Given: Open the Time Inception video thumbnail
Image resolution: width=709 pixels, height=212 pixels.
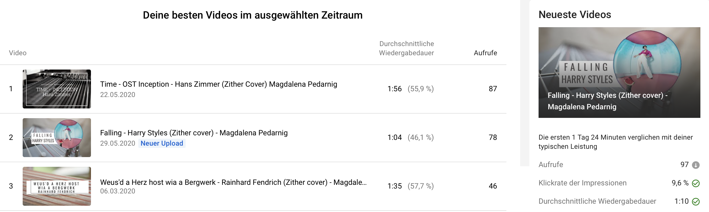Looking at the screenshot, I should (x=57, y=89).
